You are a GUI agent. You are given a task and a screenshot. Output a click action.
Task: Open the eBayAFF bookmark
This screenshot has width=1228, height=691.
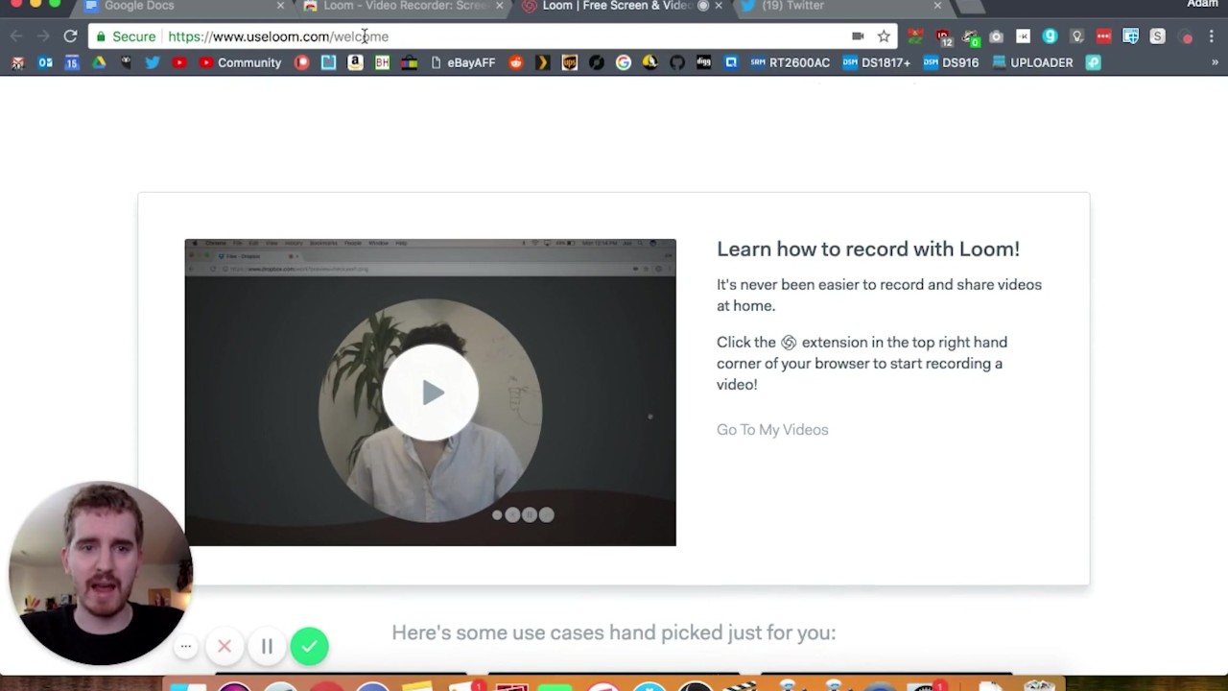[462, 62]
